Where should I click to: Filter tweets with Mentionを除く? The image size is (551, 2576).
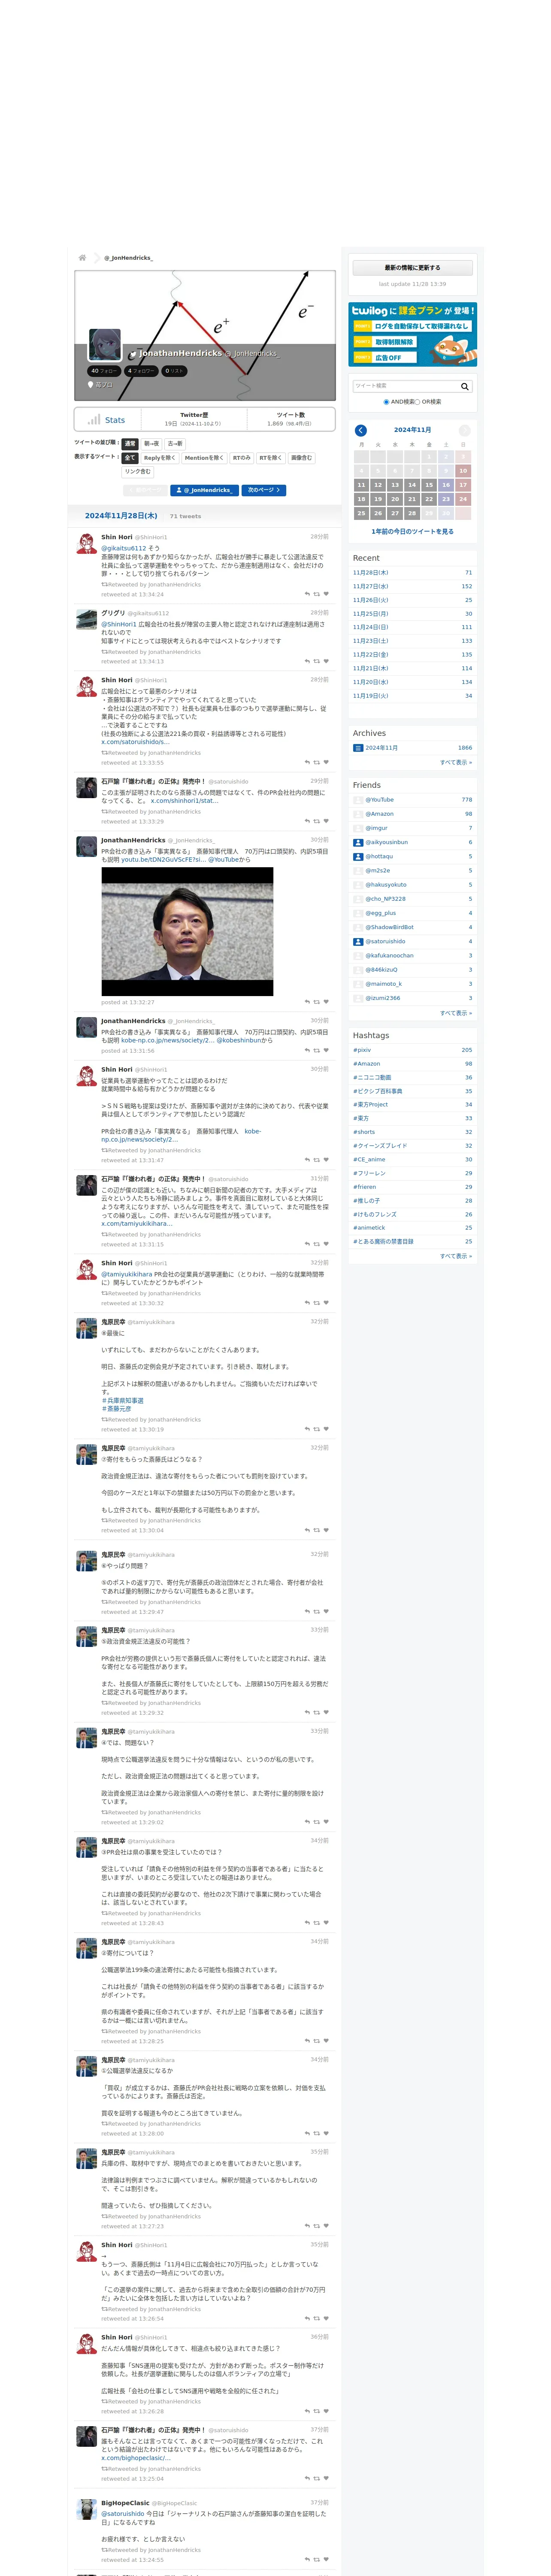pyautogui.click(x=204, y=458)
